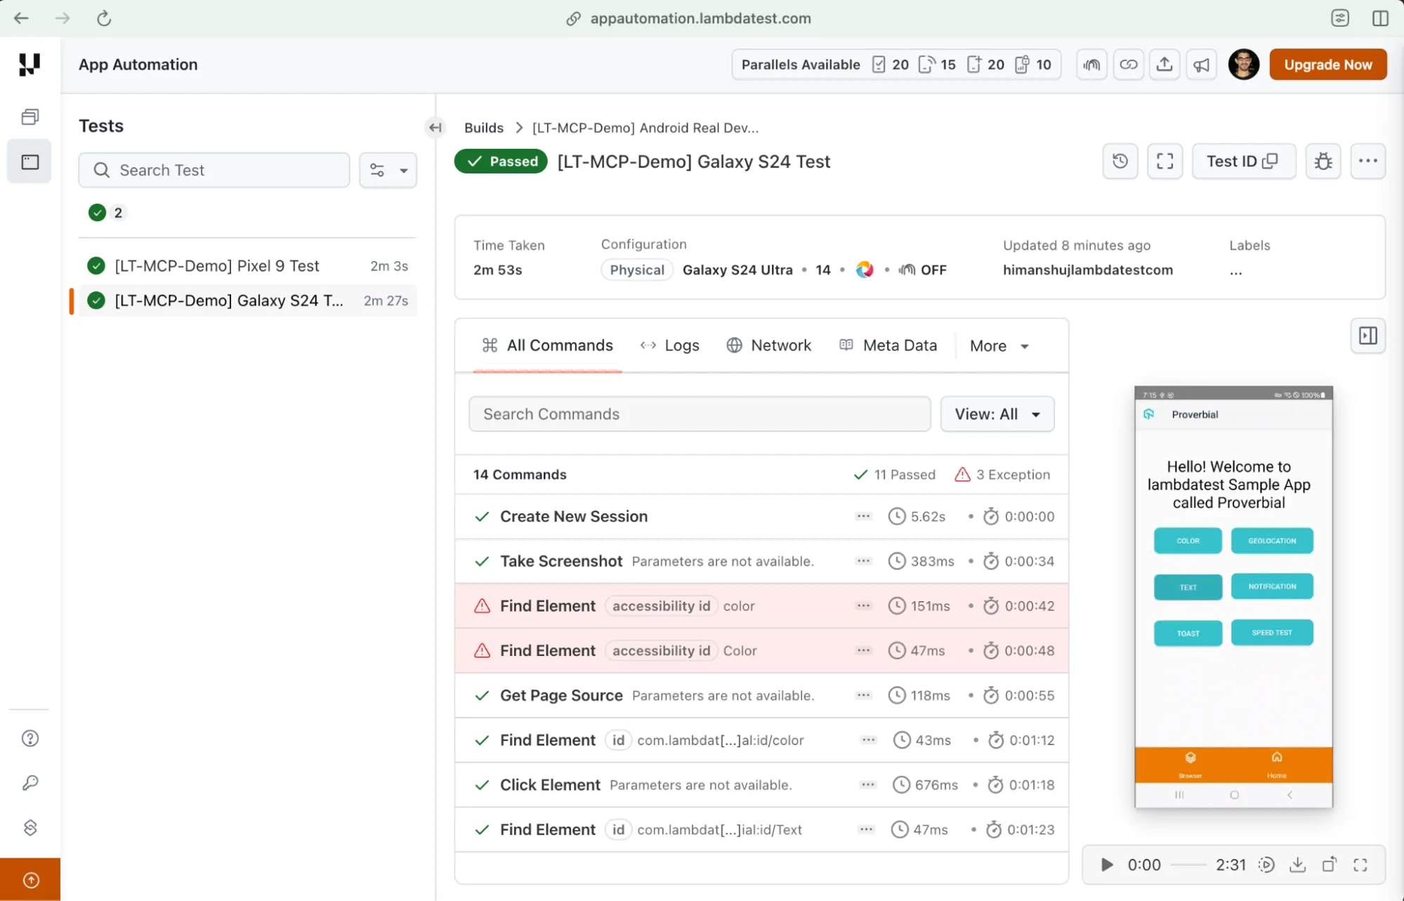The width and height of the screenshot is (1404, 901).
Task: Seek on the video progress bar
Action: point(1188,864)
